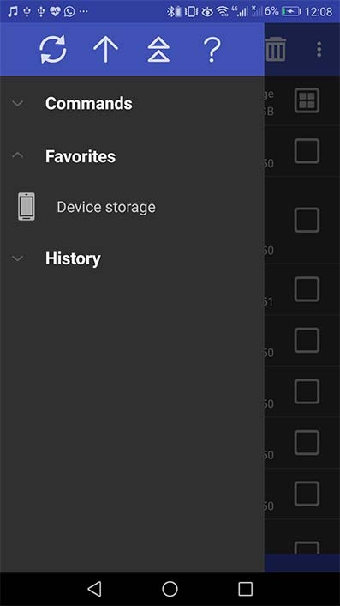This screenshot has height=606, width=340.
Task: Open help via question mark icon
Action: pos(212,50)
